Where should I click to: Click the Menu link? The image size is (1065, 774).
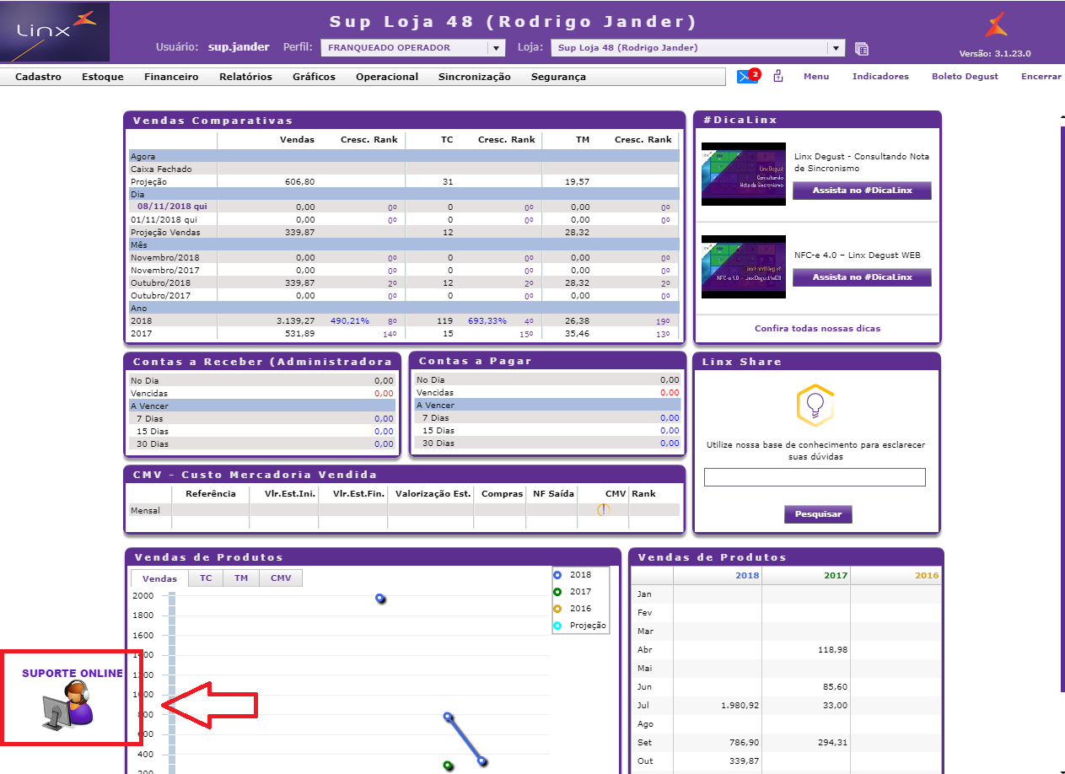(x=816, y=76)
